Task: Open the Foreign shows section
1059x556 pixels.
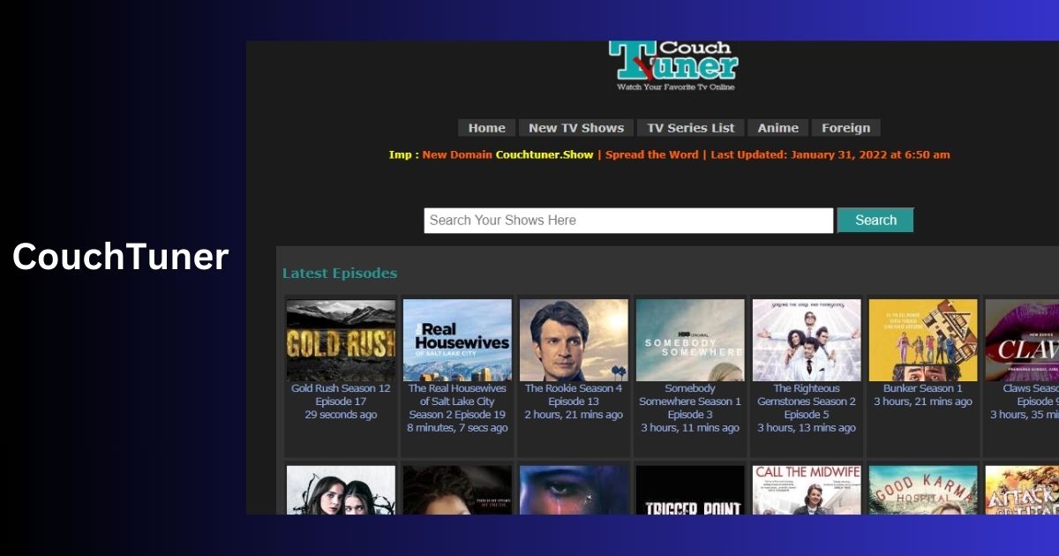Action: [845, 127]
